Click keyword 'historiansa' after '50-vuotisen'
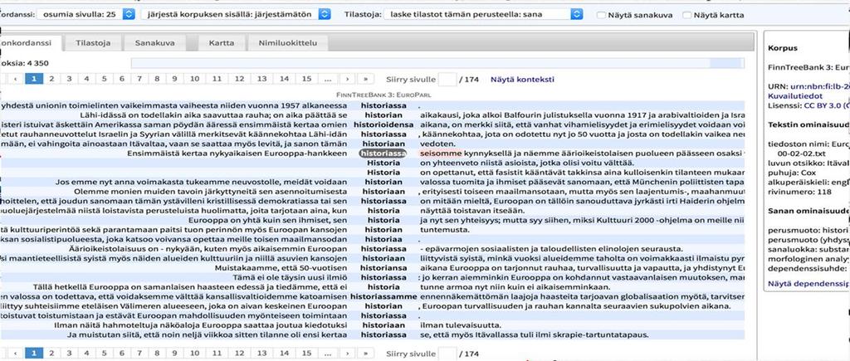Viewport: 850px width, 361px height. point(383,268)
